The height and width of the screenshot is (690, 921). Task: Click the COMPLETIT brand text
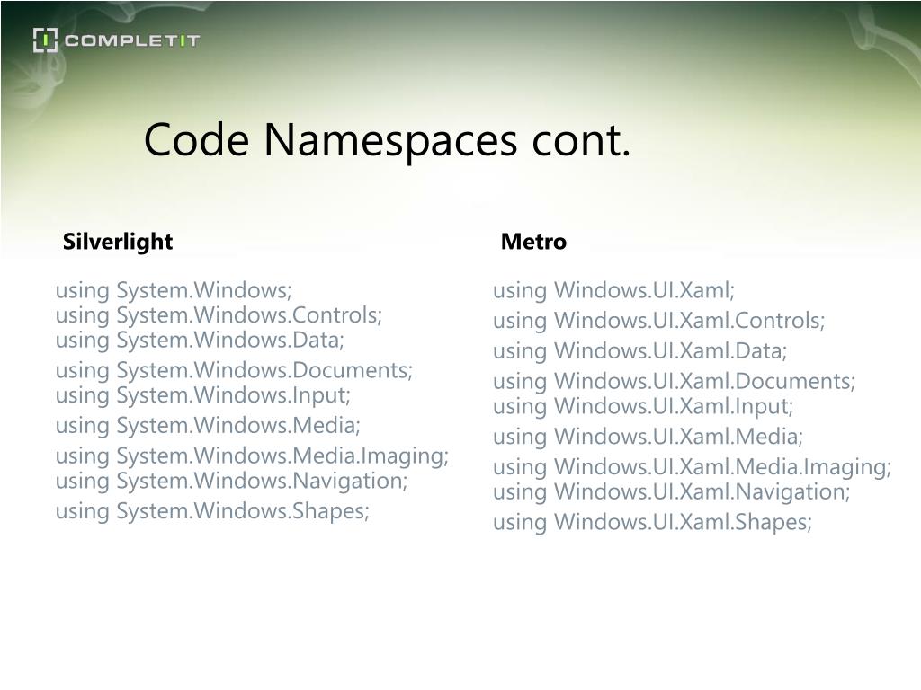[132, 40]
